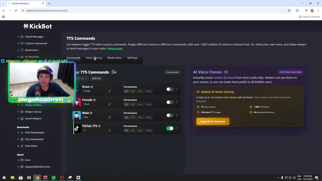
Task: Toggle Subs permission for Female
Action: click(x=140, y=104)
